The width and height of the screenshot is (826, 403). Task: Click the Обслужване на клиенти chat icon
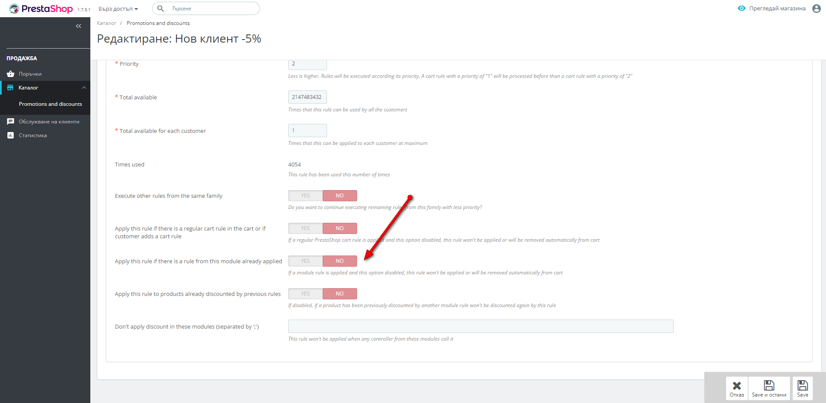click(x=11, y=122)
